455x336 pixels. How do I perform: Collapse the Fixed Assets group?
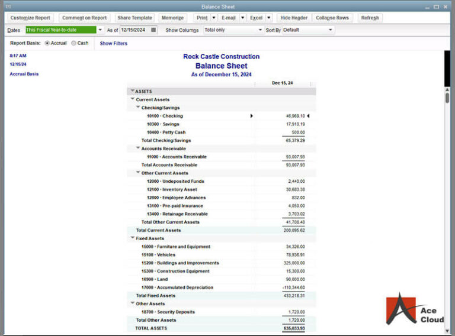[132, 238]
